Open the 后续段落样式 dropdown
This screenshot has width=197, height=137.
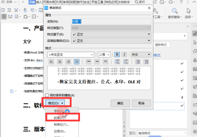[x=111, y=41]
